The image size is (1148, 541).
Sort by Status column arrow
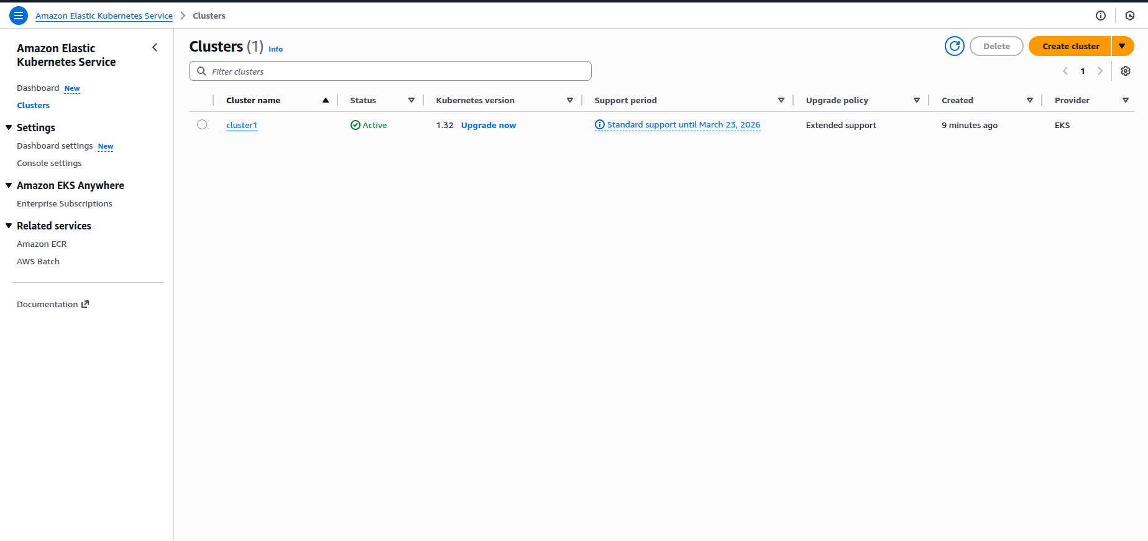coord(411,100)
